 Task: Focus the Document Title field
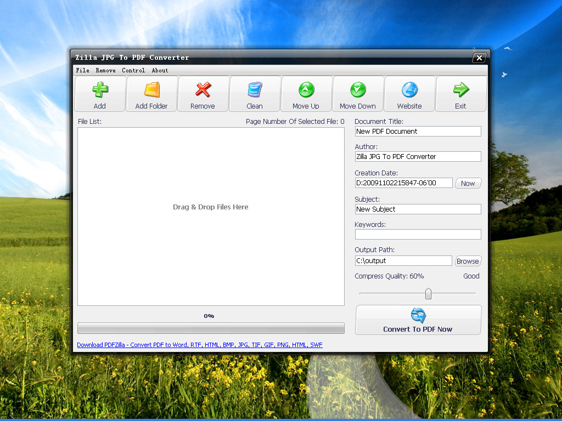[x=418, y=132]
